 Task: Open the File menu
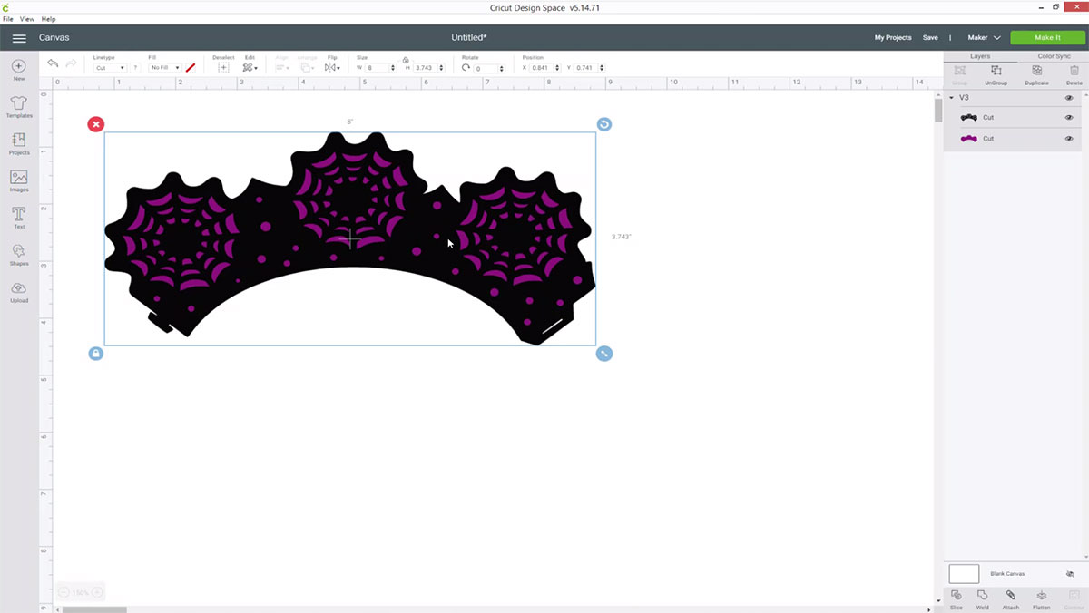[8, 19]
